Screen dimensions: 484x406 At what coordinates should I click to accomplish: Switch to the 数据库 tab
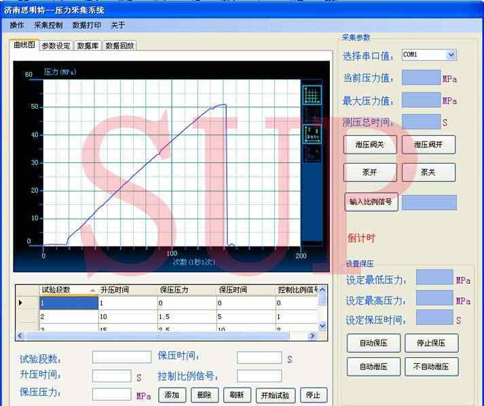point(88,45)
